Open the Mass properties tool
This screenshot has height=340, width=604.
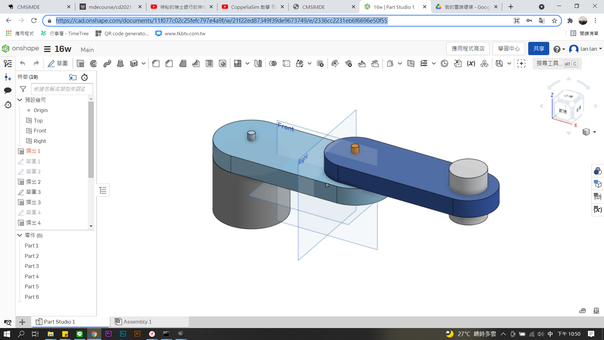596,311
